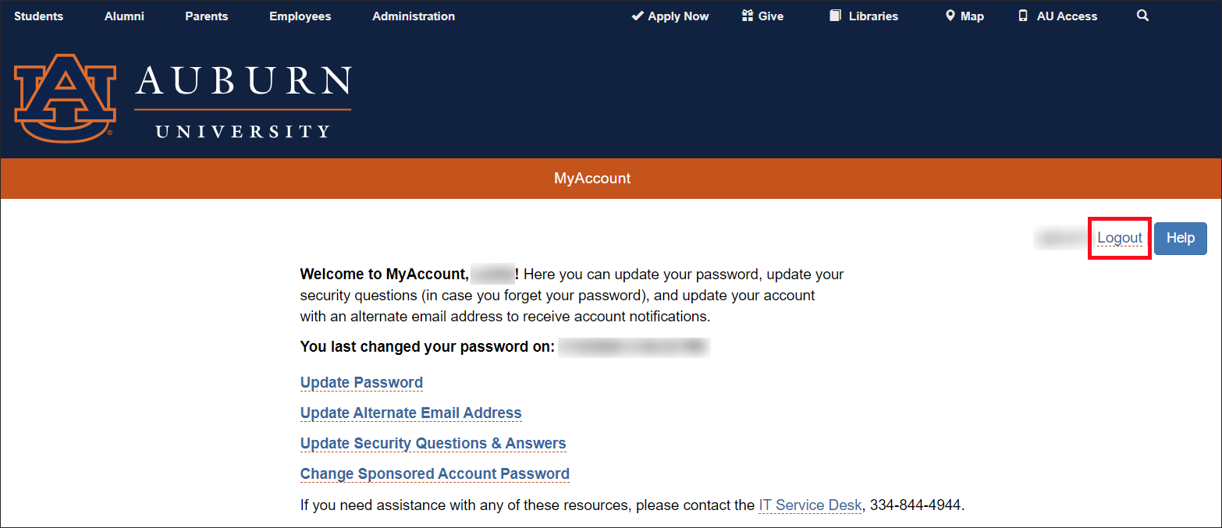Open the Update Password link
The image size is (1222, 528).
[361, 382]
